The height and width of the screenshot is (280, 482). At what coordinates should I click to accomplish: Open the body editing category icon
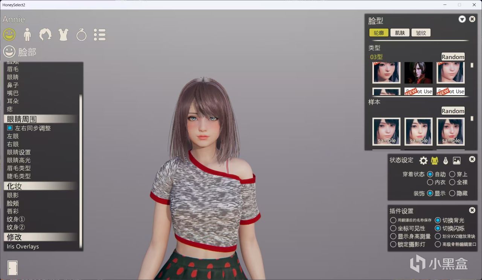(27, 35)
